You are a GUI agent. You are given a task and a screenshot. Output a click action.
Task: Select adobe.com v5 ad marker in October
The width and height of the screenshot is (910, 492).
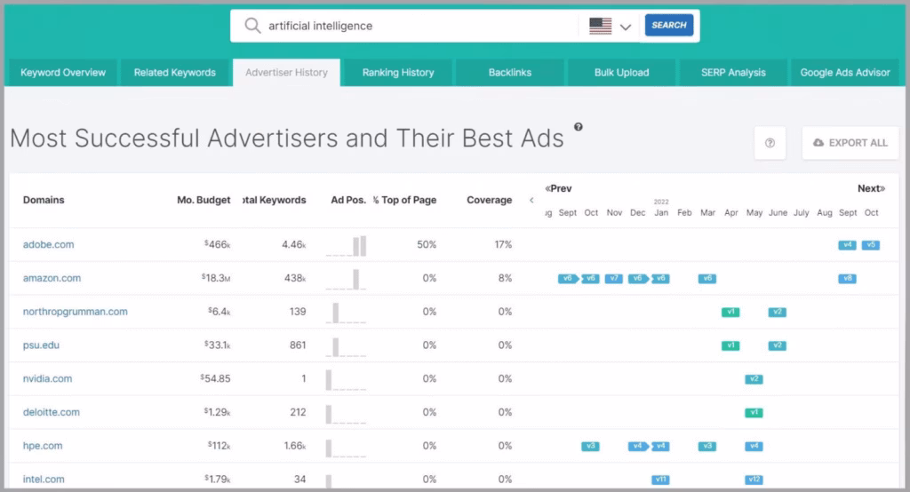pyautogui.click(x=871, y=244)
